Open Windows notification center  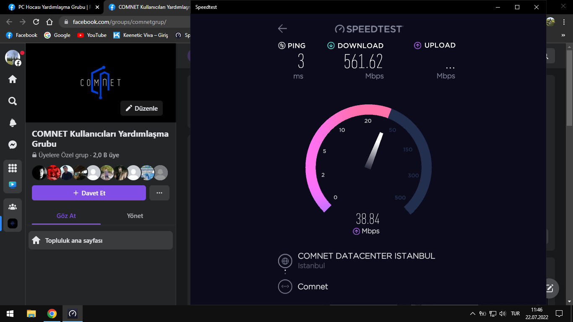coord(559,314)
